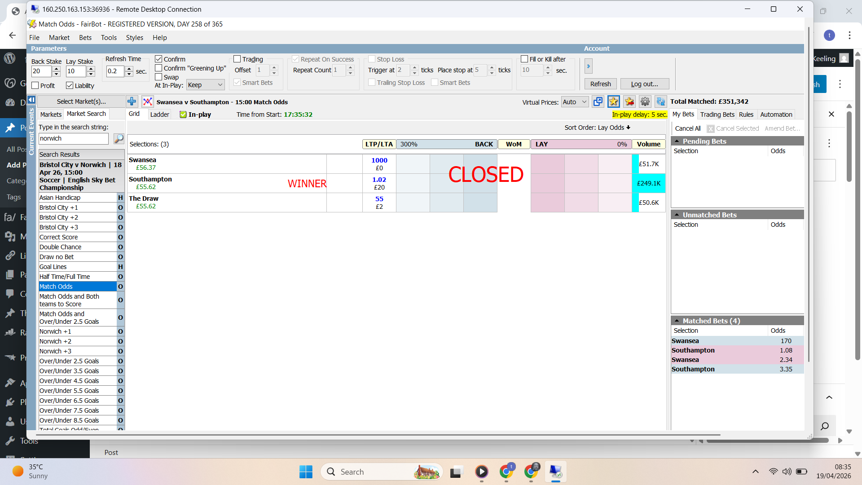This screenshot has height=485, width=862.
Task: Enable the Trading checkbox
Action: 237,59
